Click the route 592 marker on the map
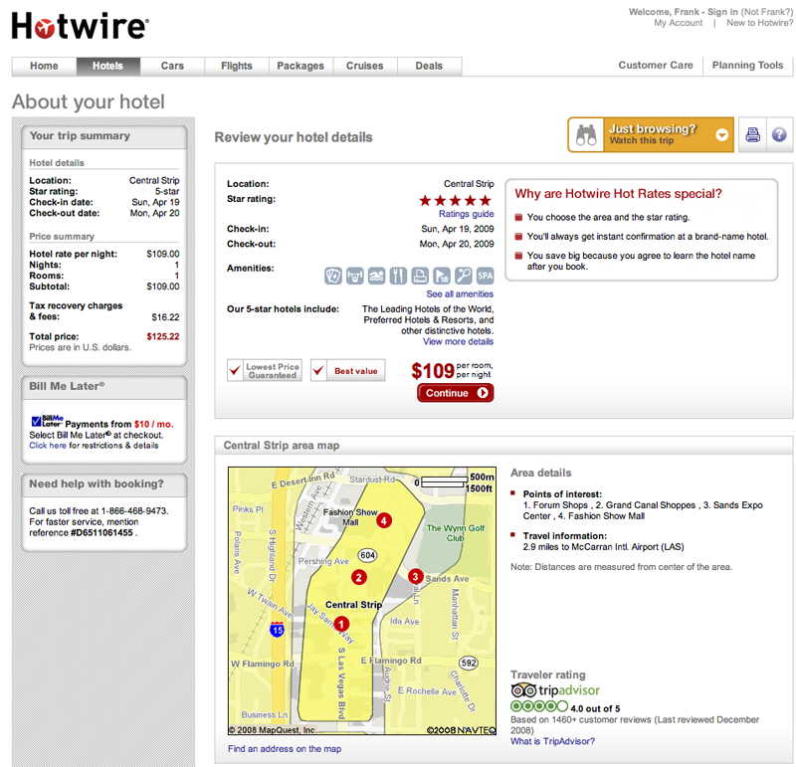This screenshot has height=767, width=796. coord(469,663)
